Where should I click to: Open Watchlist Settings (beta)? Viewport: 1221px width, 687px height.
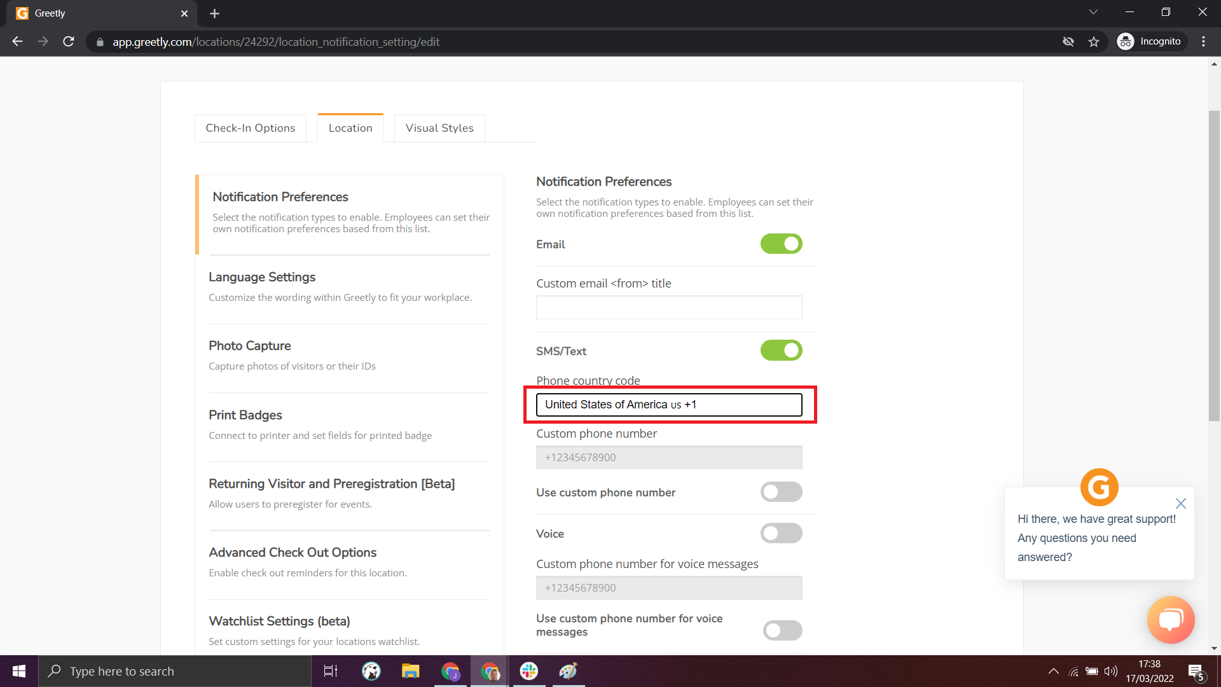tap(348, 631)
